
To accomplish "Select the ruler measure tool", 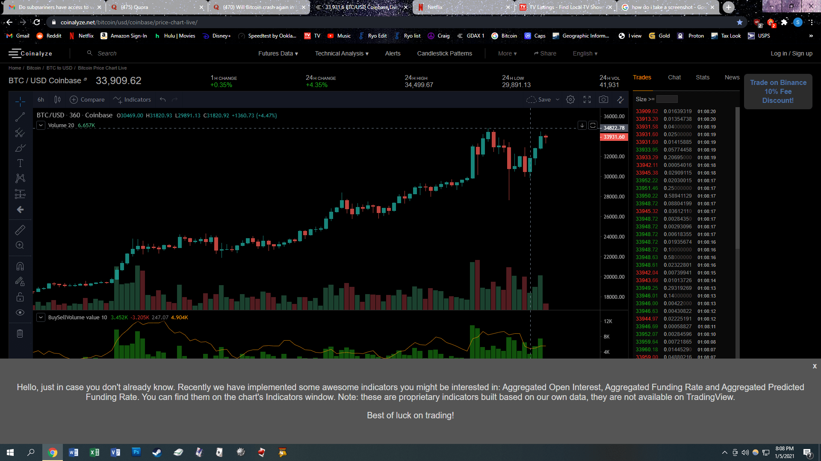I will point(20,230).
